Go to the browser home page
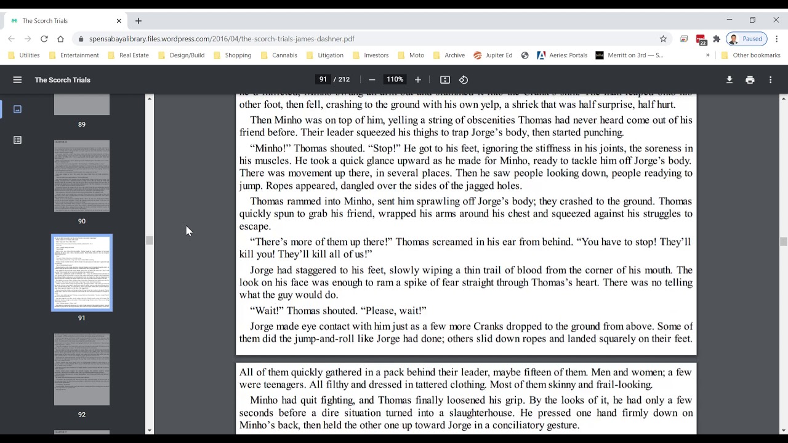The image size is (788, 443). click(60, 39)
